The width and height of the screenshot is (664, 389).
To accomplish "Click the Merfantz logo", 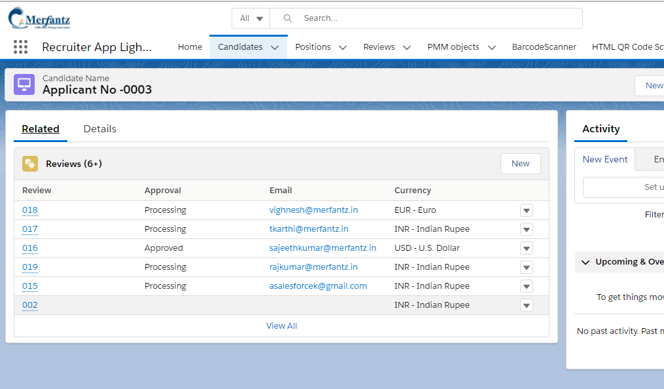I will (x=39, y=18).
